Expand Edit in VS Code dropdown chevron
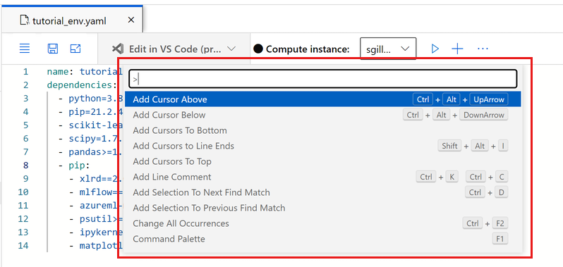The height and width of the screenshot is (267, 563). click(x=231, y=49)
